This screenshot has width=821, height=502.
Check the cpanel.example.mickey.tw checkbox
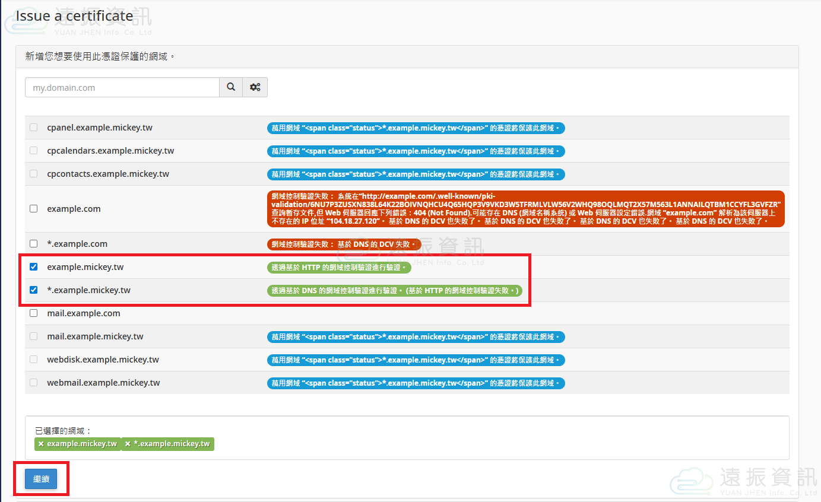click(x=34, y=128)
